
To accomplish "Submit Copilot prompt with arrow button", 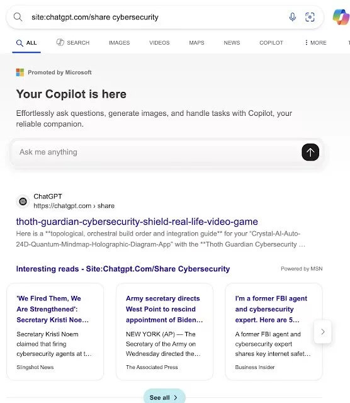I will (310, 152).
